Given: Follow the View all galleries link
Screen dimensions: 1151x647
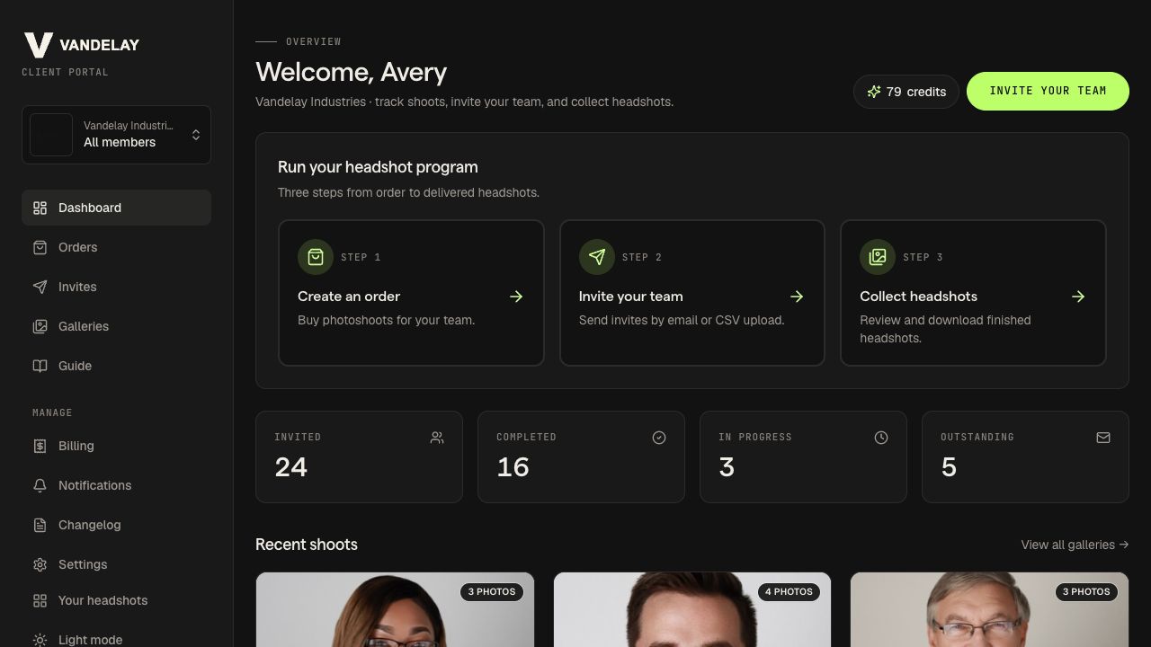Looking at the screenshot, I should pos(1075,545).
